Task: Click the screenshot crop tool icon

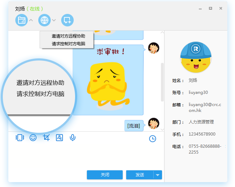Action: [x=46, y=138]
